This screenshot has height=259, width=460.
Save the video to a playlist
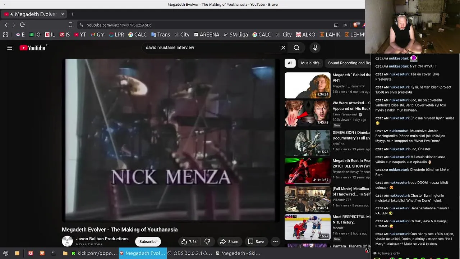(256, 242)
